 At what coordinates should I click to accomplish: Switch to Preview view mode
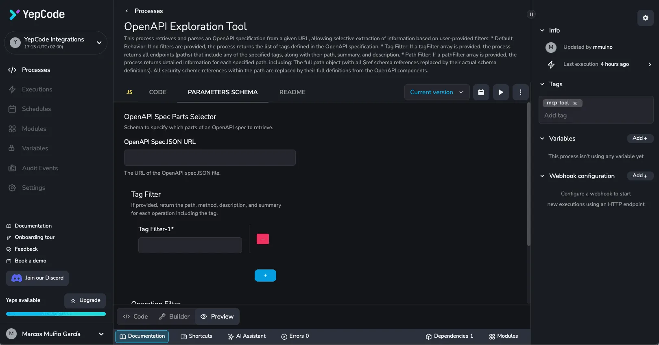217,317
